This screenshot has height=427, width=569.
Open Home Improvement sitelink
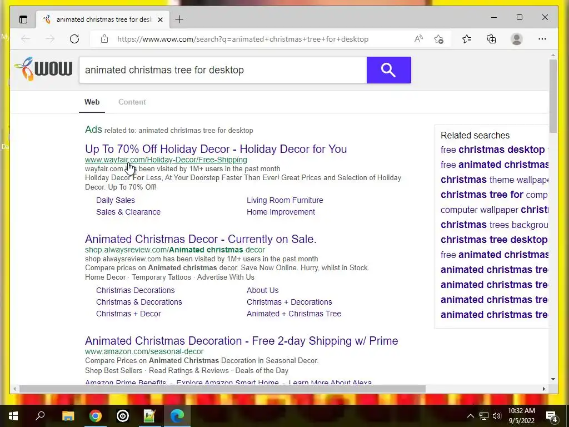pyautogui.click(x=281, y=212)
